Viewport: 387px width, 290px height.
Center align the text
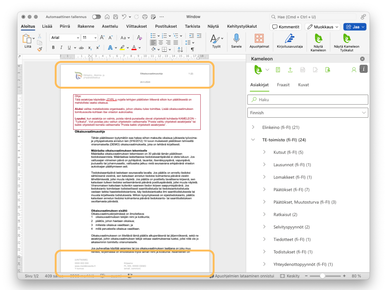click(x=161, y=42)
